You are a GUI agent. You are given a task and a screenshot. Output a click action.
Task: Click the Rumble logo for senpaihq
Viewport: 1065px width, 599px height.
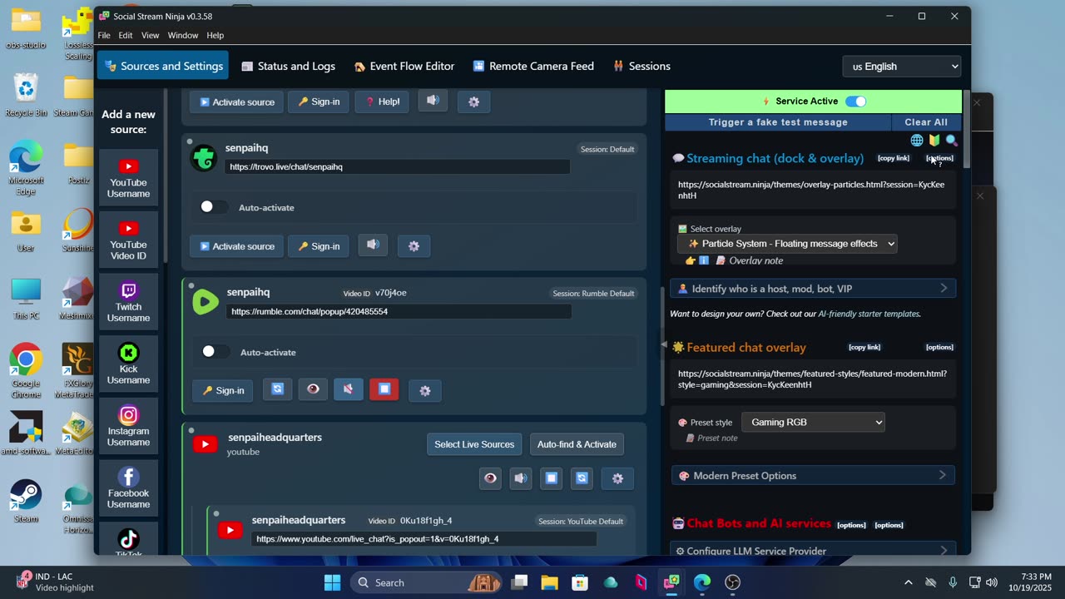[x=206, y=302]
